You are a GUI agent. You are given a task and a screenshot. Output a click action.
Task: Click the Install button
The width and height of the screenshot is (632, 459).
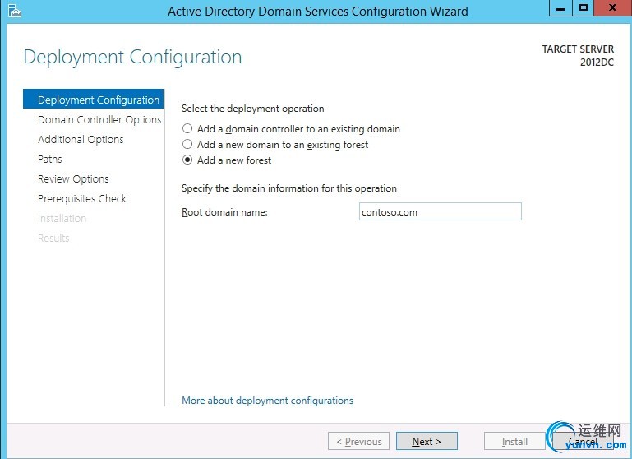(514, 442)
